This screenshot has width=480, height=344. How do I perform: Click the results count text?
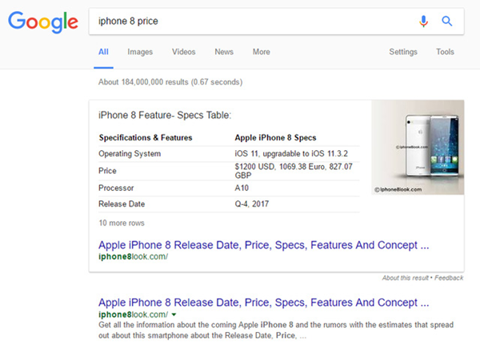coord(170,82)
